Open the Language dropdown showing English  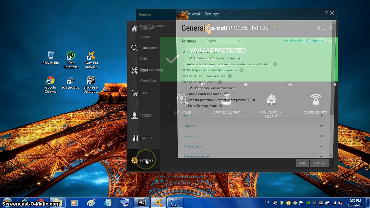click(x=223, y=41)
